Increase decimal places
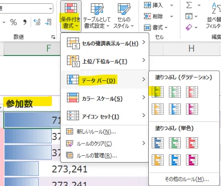This screenshot has height=186, width=221. coord(37,22)
